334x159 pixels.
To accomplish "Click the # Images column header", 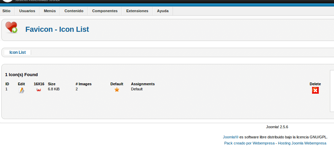I will tap(83, 84).
